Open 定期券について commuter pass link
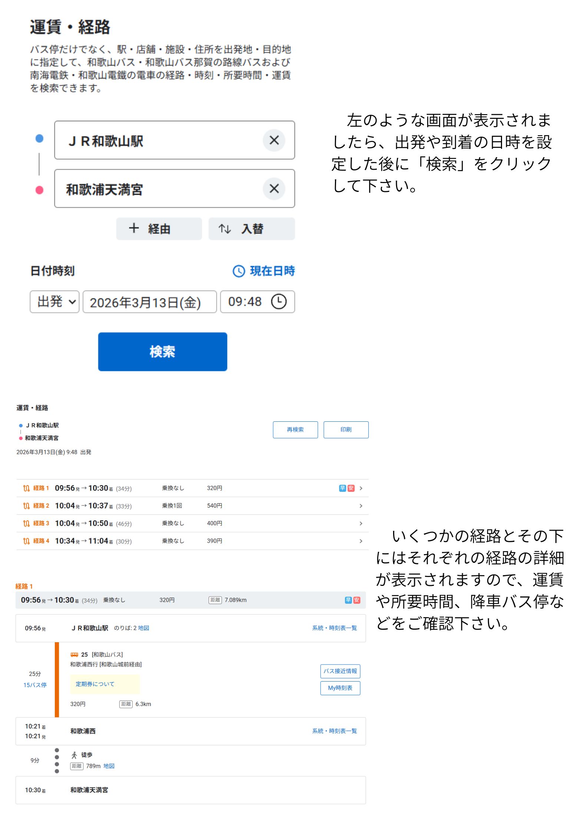This screenshot has height=832, width=588. [x=95, y=684]
